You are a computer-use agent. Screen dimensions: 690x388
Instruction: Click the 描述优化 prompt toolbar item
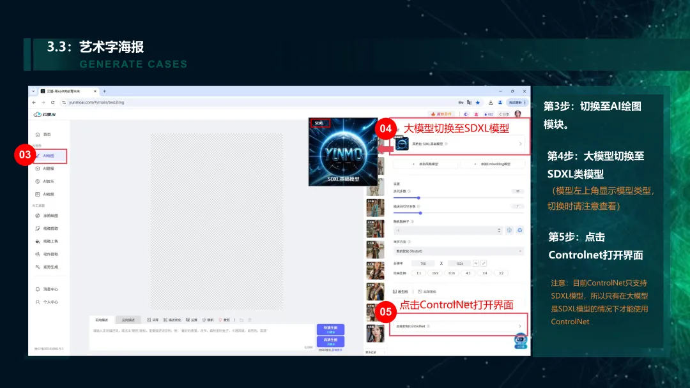click(172, 320)
